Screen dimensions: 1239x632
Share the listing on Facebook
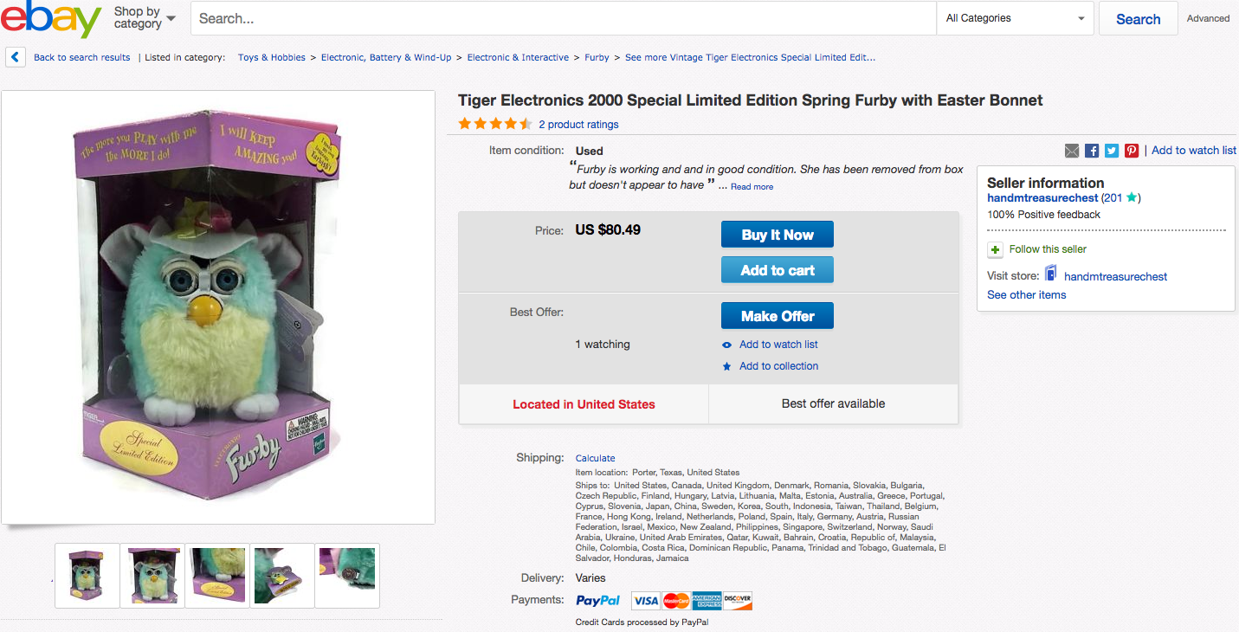click(1092, 151)
